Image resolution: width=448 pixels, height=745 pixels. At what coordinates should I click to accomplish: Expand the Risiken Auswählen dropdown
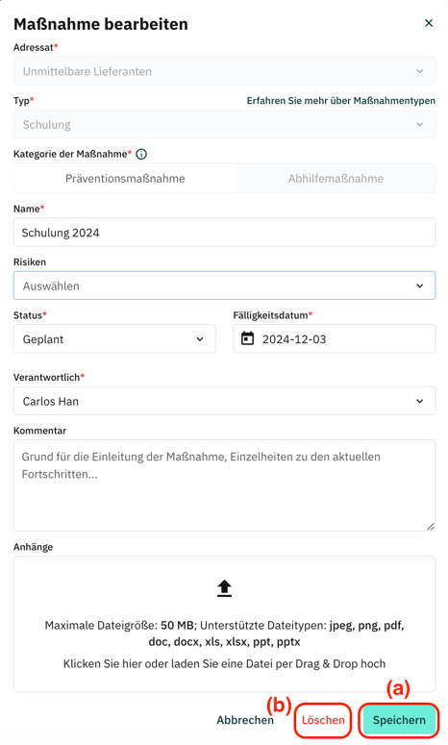point(224,286)
